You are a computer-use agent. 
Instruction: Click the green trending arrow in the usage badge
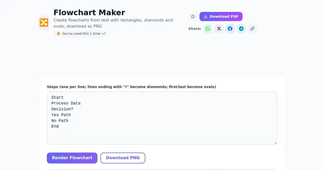pos(103,34)
